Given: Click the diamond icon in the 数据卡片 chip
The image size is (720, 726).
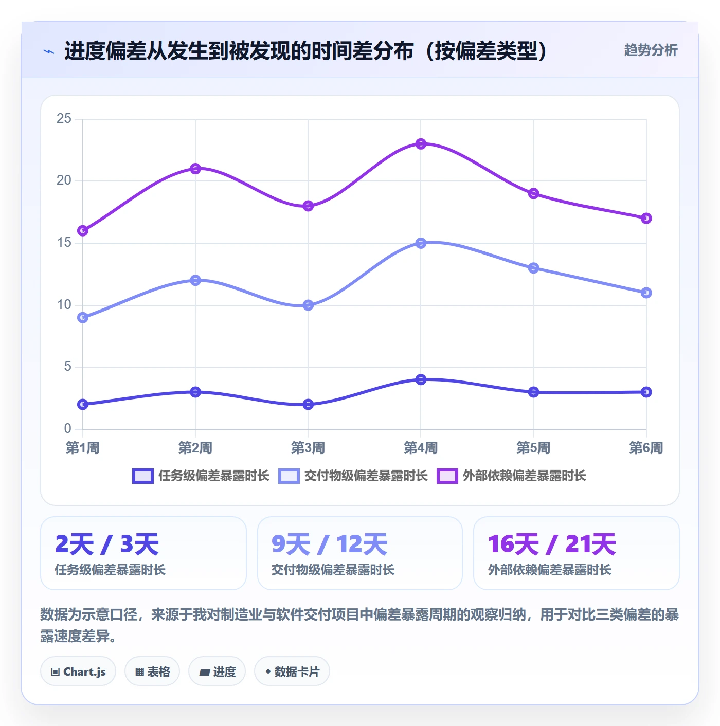Looking at the screenshot, I should [267, 671].
